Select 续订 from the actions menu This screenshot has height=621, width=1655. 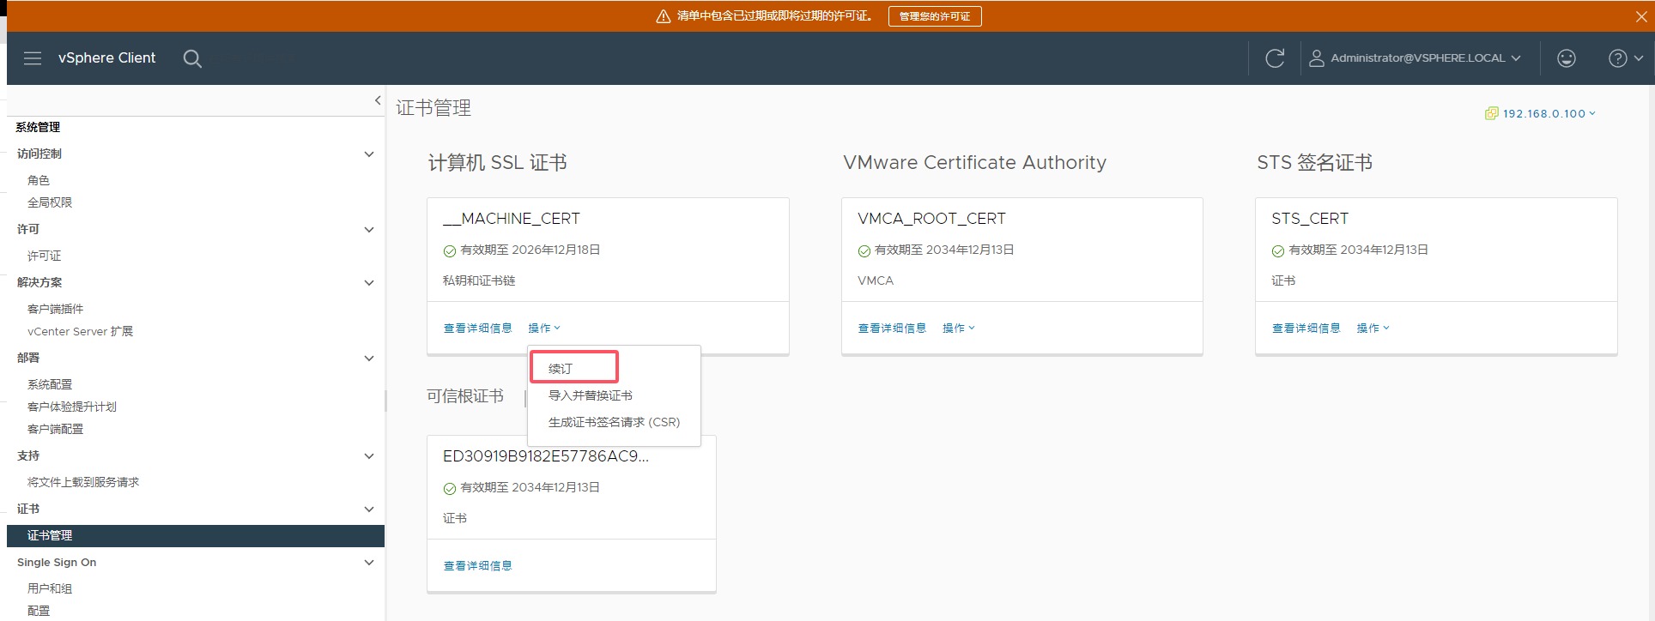point(561,369)
